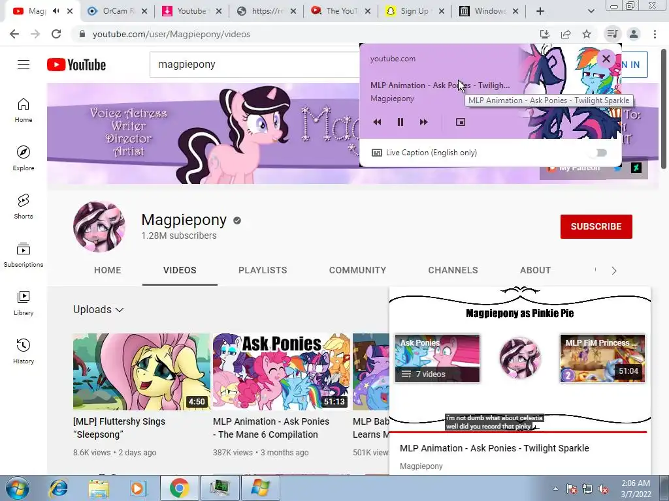Open the CHANNELS tab

(453, 271)
